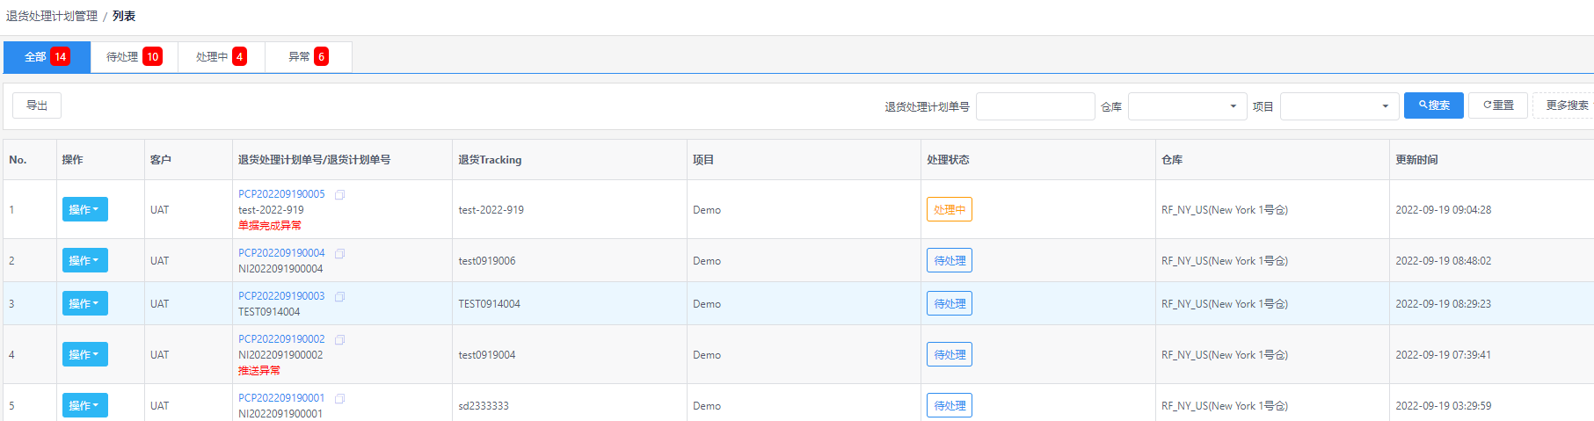Expand 操作 menu for row 5
Screen dimensions: 1594x421
coord(84,405)
